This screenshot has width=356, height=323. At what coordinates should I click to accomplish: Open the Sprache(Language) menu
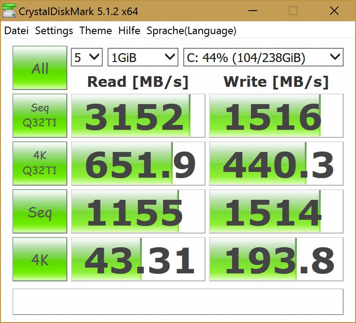click(x=191, y=31)
